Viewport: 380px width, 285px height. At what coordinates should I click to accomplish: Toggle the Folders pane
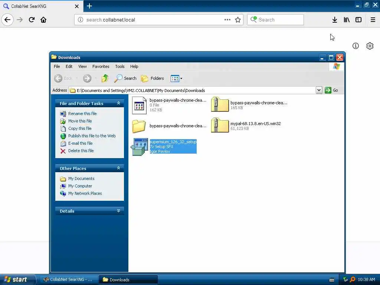pos(153,78)
